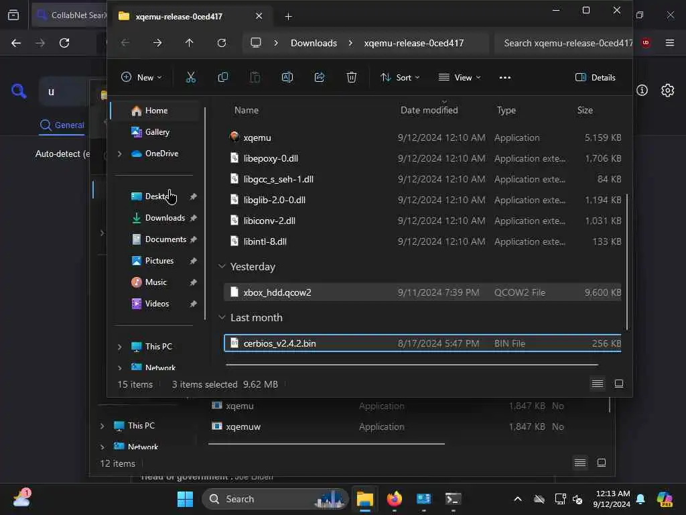Open Videos in the navigation pane
This screenshot has height=515, width=686.
(x=157, y=304)
